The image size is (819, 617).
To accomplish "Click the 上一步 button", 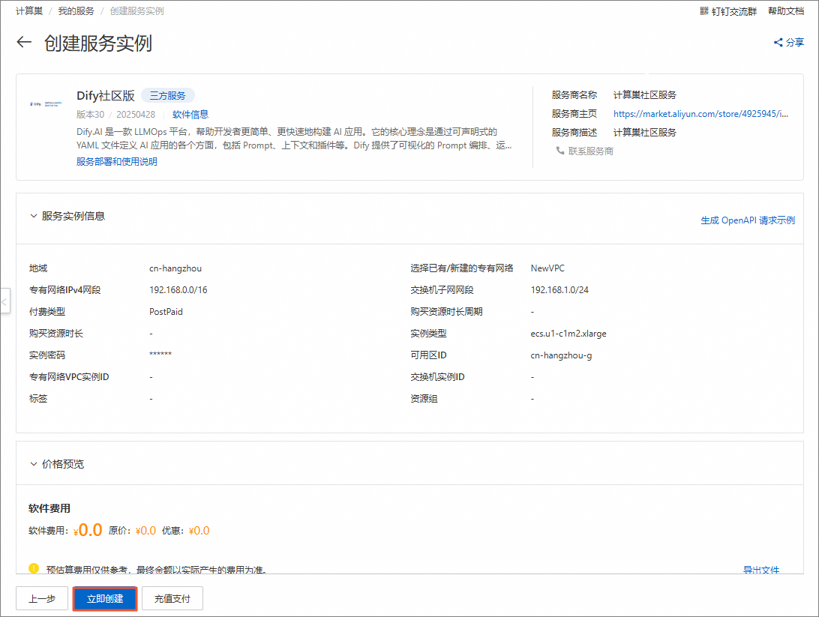I will tap(42, 599).
